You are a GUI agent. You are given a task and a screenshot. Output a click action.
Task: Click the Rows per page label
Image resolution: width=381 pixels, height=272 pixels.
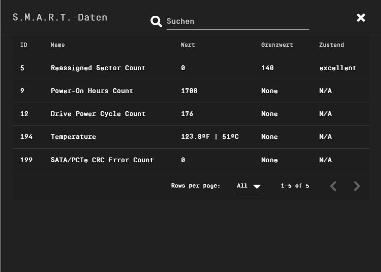196,186
